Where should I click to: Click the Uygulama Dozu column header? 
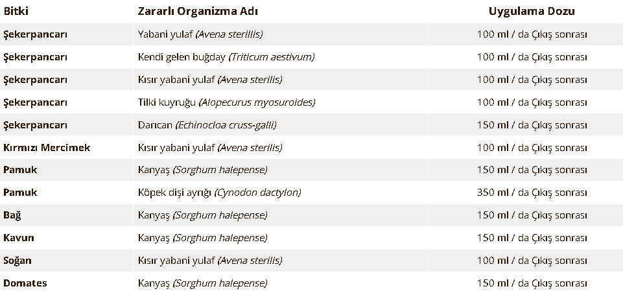[x=532, y=12]
